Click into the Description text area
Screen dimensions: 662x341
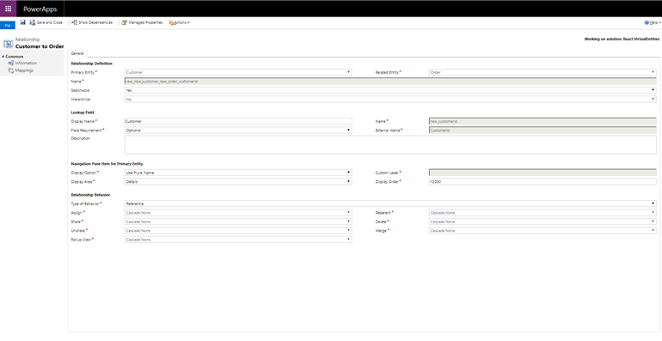pyautogui.click(x=390, y=145)
